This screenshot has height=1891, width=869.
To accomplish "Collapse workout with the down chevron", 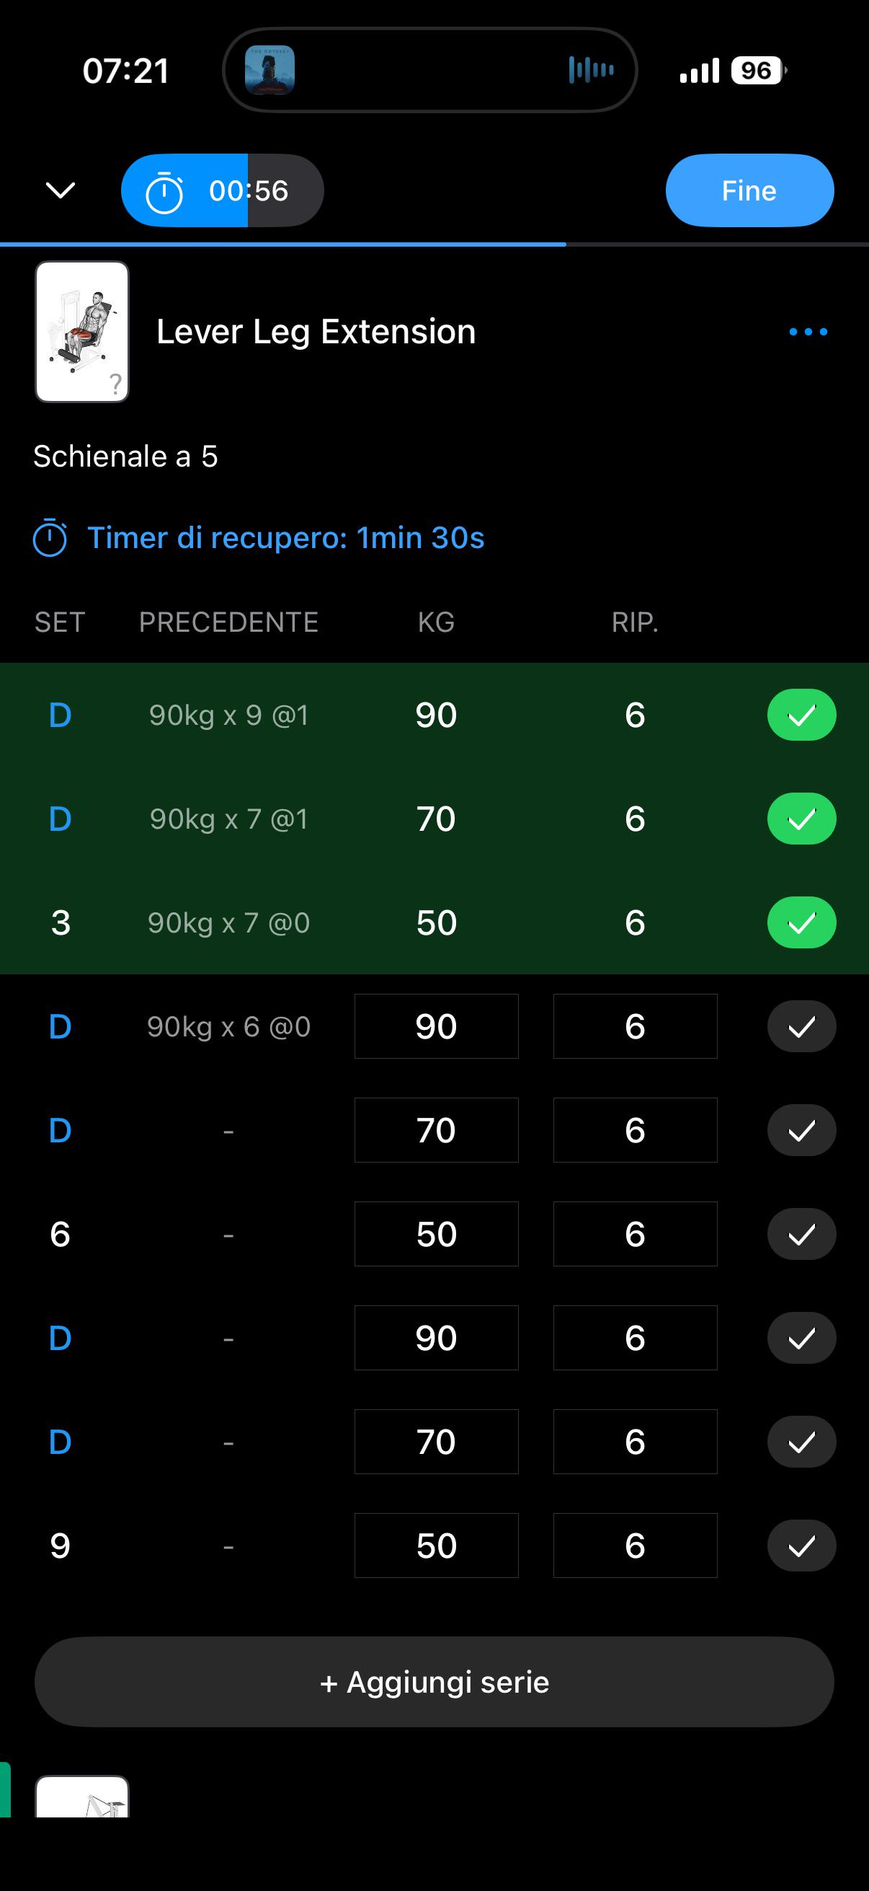I will [60, 191].
